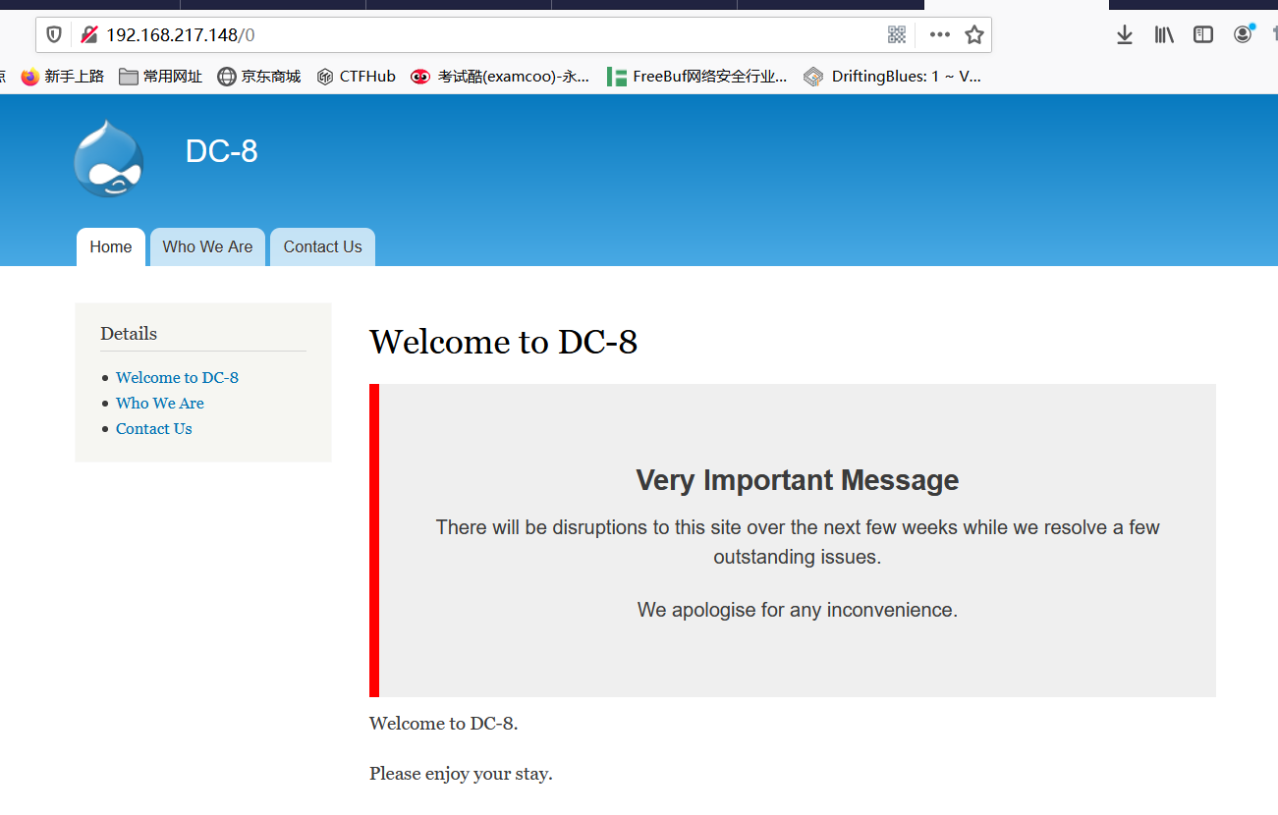Screen dimensions: 1278x815
Task: Click into the URL address field
Action: click(x=491, y=35)
